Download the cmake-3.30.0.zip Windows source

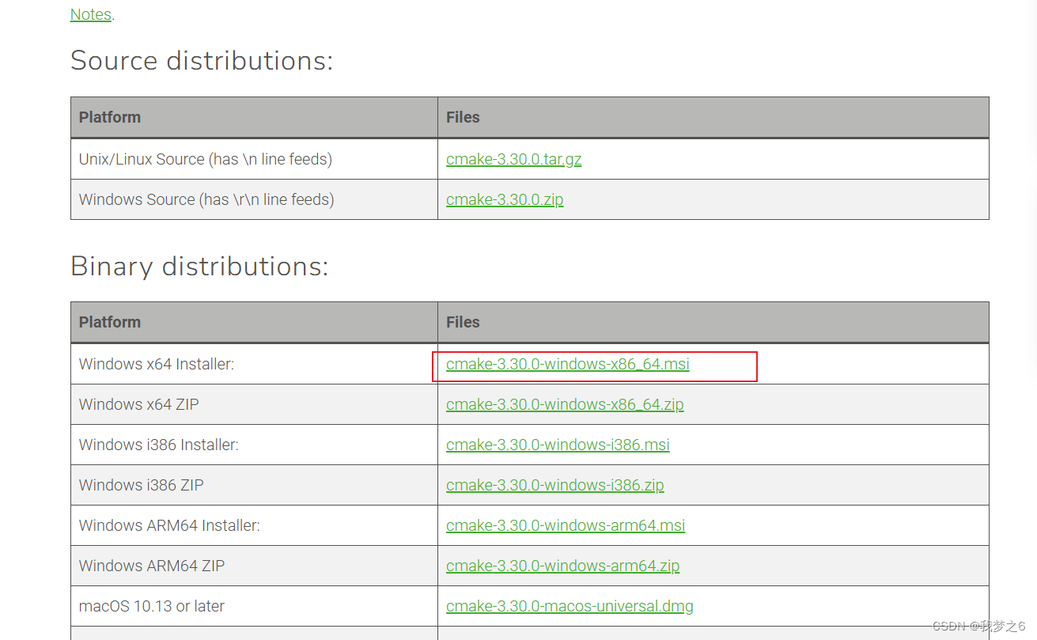click(504, 199)
